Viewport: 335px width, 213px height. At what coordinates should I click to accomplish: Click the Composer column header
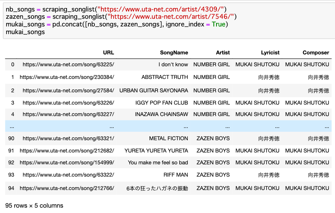(316, 52)
